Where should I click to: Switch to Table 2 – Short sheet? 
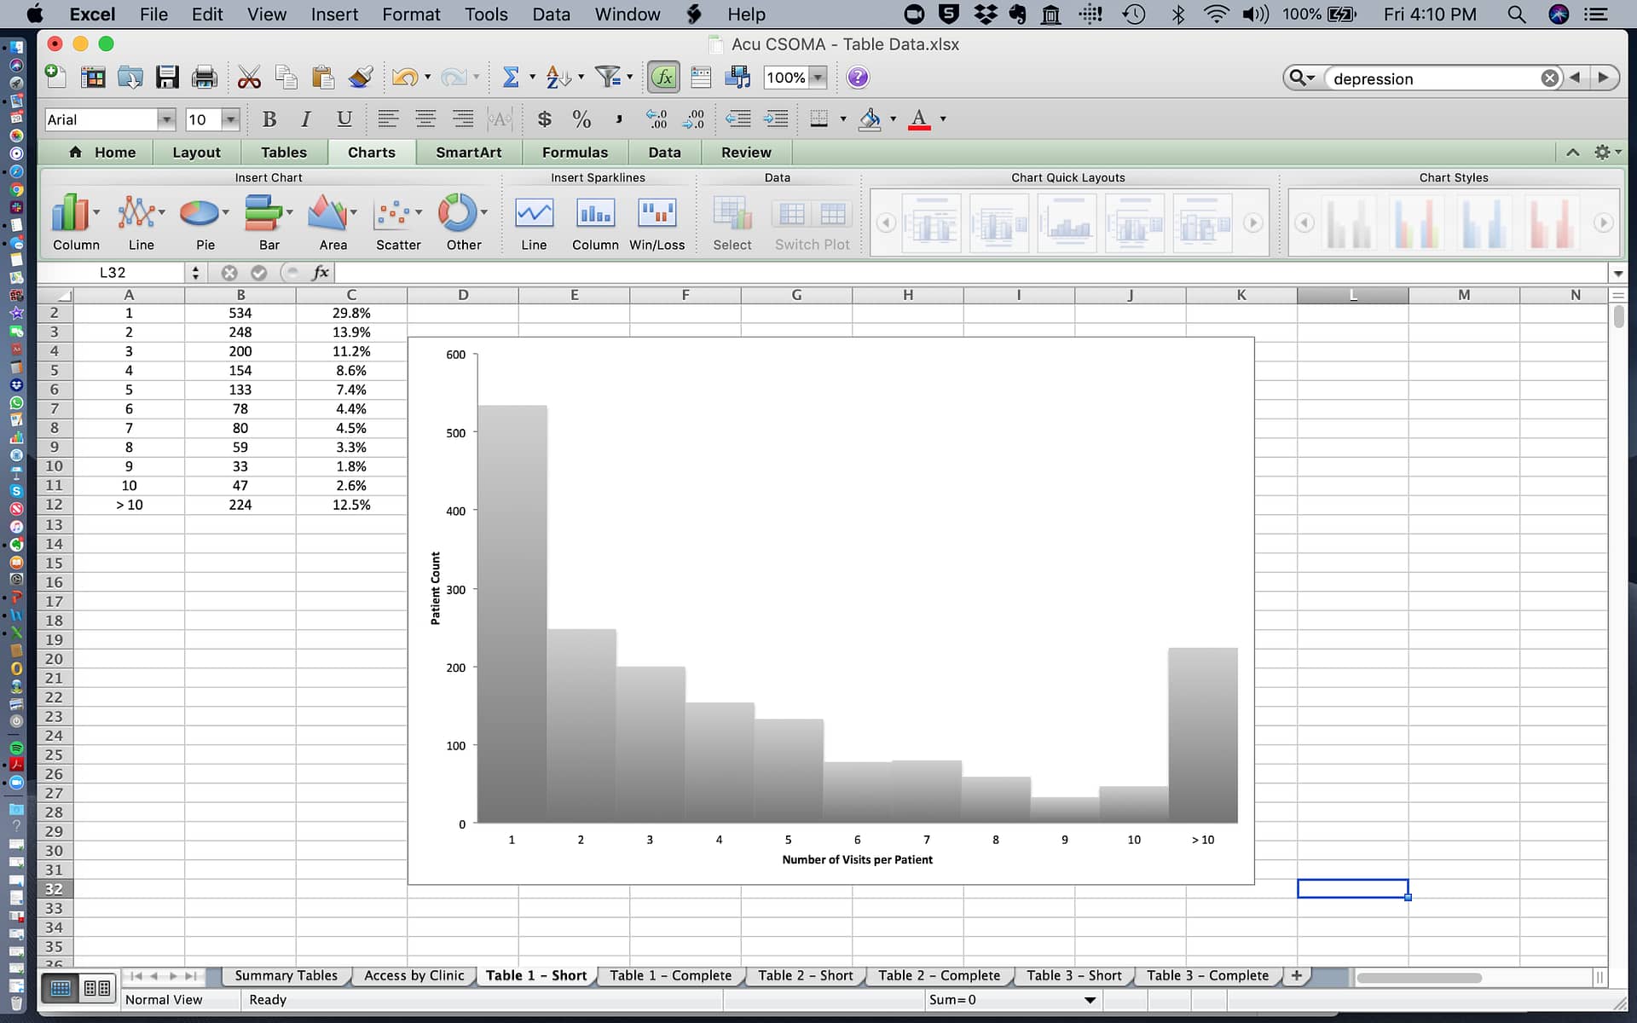(805, 975)
